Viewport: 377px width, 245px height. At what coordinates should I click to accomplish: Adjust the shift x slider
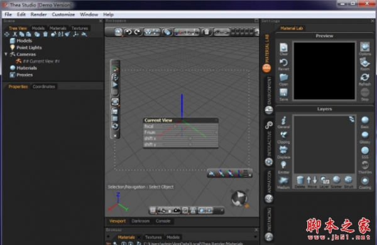[x=190, y=138]
